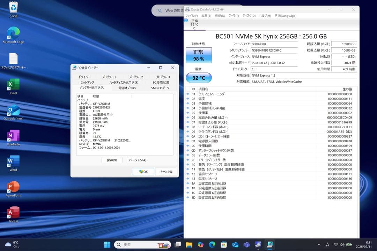This screenshot has width=377, height=251.
Task: Click the taskbar 検索 search field
Action: coord(140,245)
